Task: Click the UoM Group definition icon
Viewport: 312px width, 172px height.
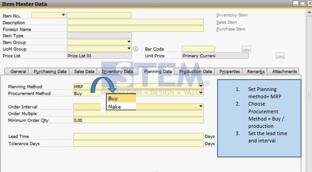Action: (135, 49)
